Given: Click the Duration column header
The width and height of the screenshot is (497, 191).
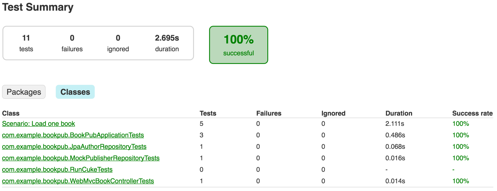Looking at the screenshot, I should click(x=399, y=113).
